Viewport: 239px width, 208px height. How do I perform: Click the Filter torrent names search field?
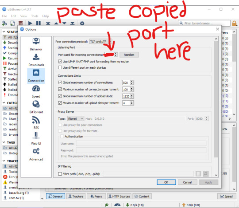click(204, 23)
